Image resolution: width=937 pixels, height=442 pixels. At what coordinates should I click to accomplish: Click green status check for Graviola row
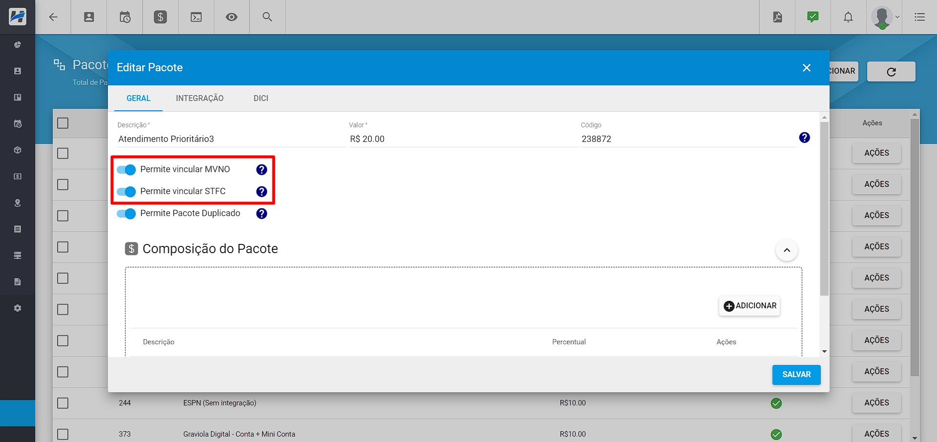[x=776, y=434]
